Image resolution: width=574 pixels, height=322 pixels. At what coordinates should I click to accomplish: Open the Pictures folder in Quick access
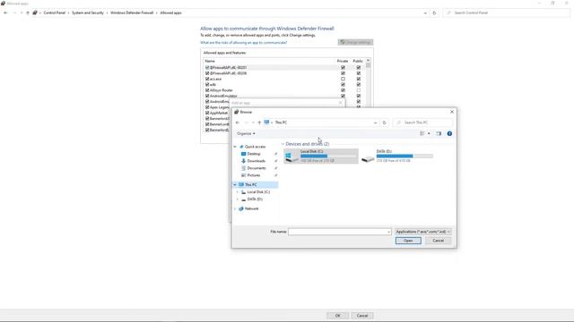(x=253, y=175)
